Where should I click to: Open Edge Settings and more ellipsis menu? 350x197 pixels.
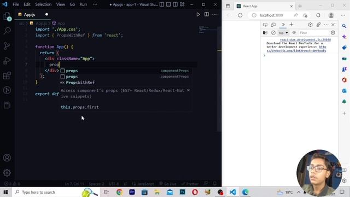[343, 15]
